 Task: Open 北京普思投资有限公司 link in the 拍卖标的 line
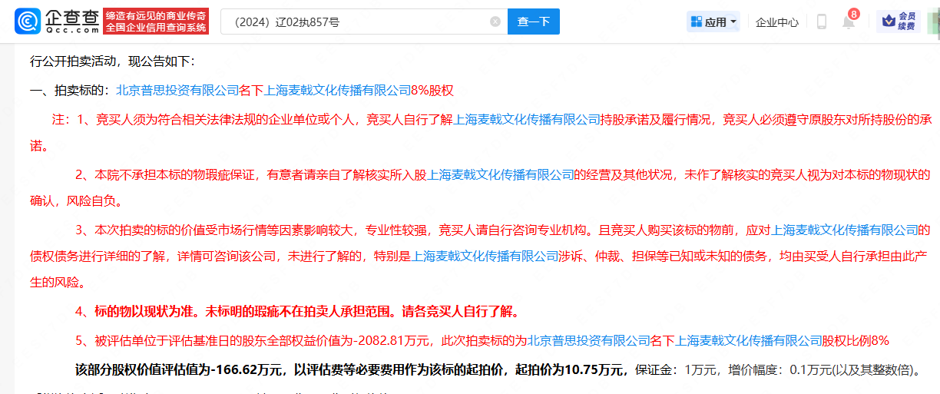pos(177,90)
